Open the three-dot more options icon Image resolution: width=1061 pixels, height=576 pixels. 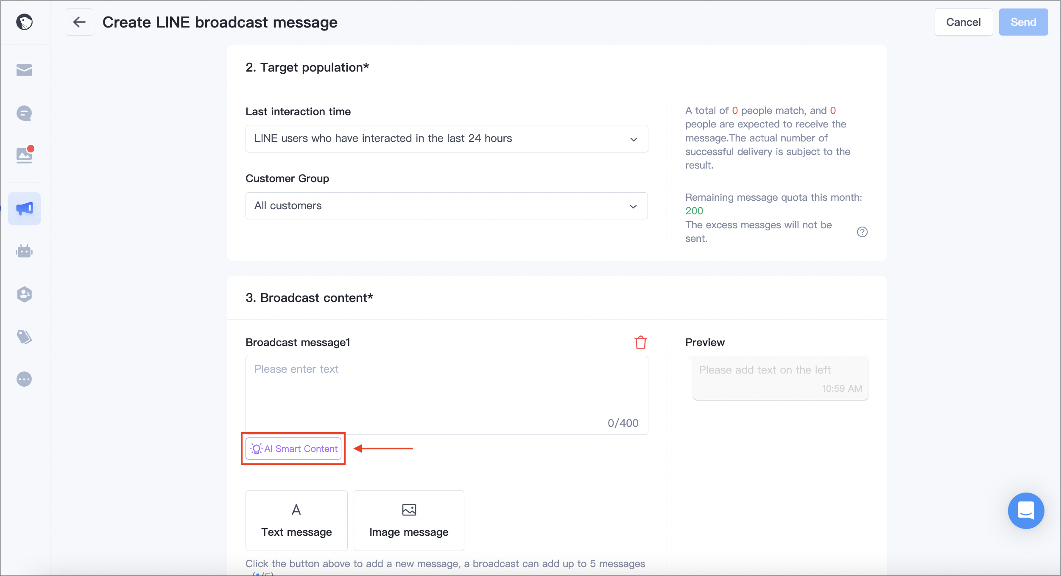(24, 379)
